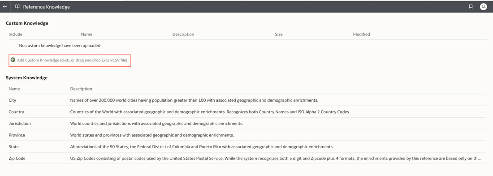Click the green plus add icon
The image size is (493, 176).
[13, 60]
